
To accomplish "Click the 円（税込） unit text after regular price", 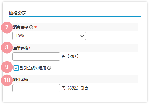I will [x=70, y=57].
